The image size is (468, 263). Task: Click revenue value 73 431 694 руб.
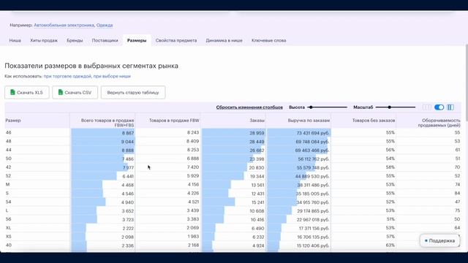pyautogui.click(x=313, y=133)
